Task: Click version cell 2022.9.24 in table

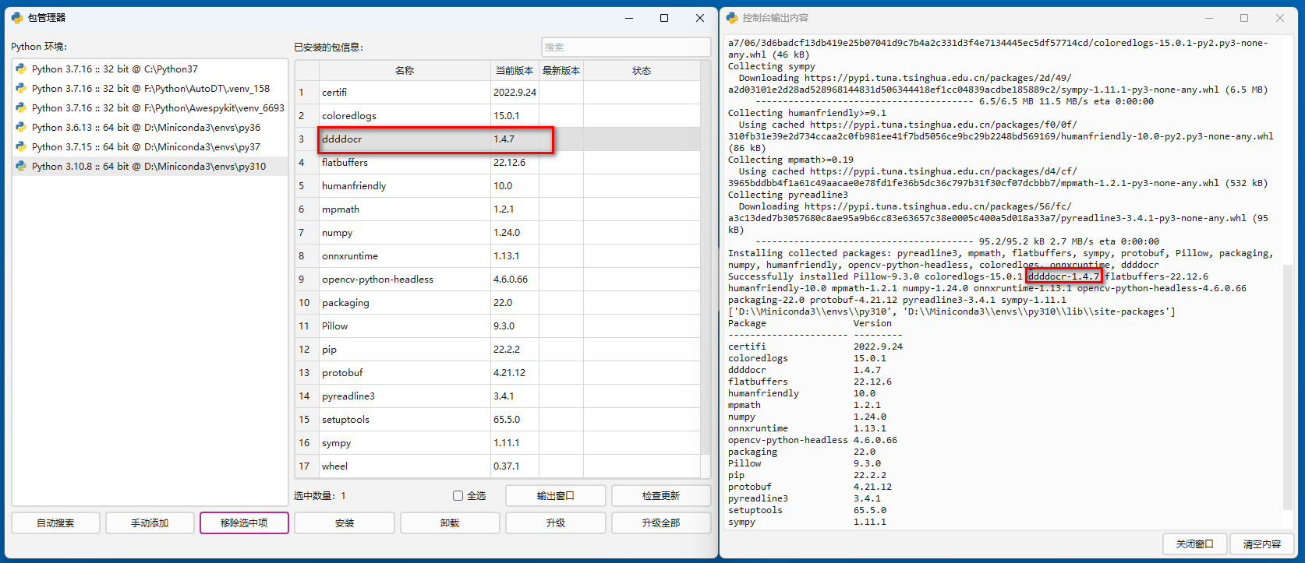Action: (x=515, y=92)
